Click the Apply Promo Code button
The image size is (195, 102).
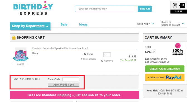pos(64,85)
